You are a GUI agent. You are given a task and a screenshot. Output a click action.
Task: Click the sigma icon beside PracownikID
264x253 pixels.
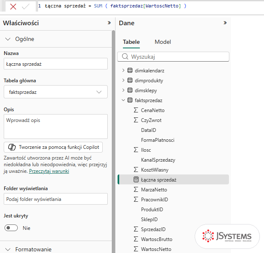pyautogui.click(x=136, y=200)
